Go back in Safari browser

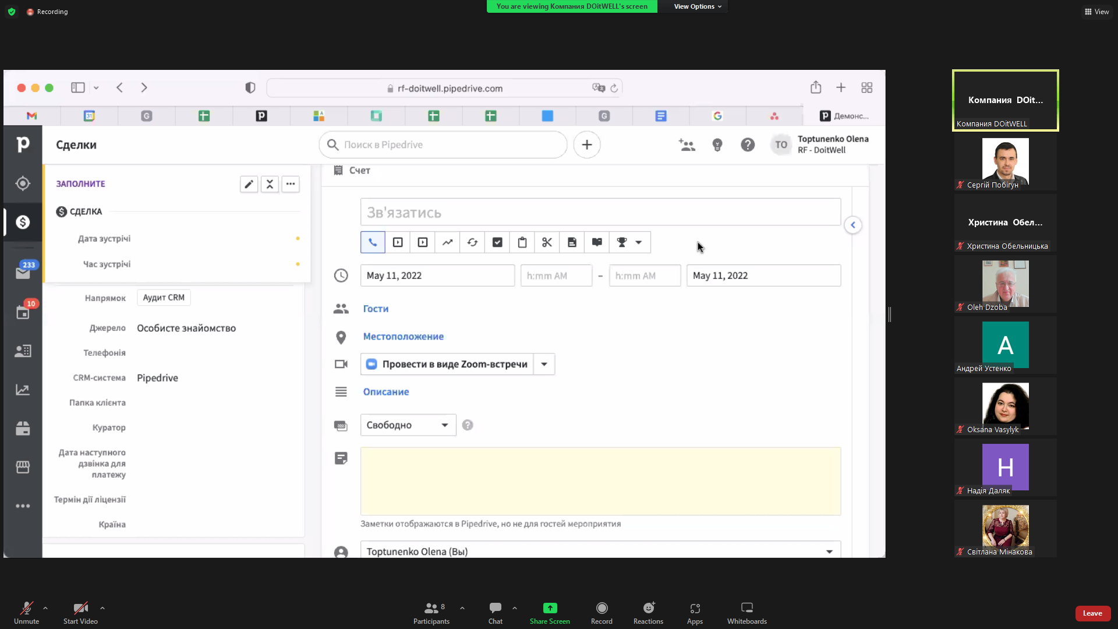tap(120, 87)
